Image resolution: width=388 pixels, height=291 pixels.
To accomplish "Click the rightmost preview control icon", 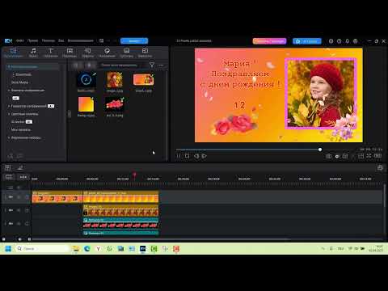I will coord(377,156).
